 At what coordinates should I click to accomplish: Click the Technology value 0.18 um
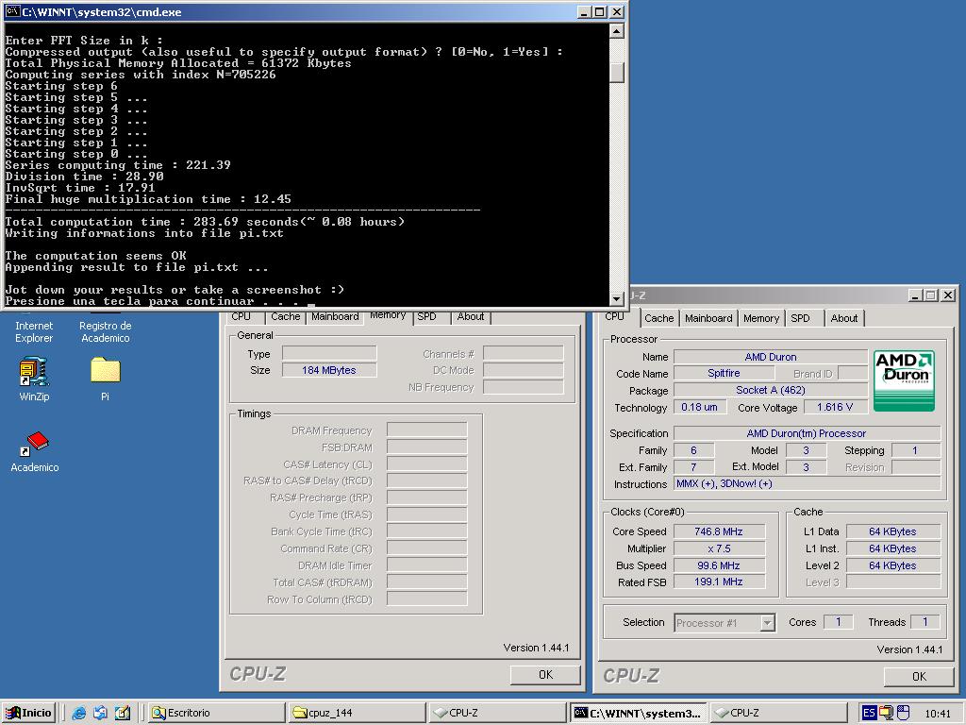point(699,407)
